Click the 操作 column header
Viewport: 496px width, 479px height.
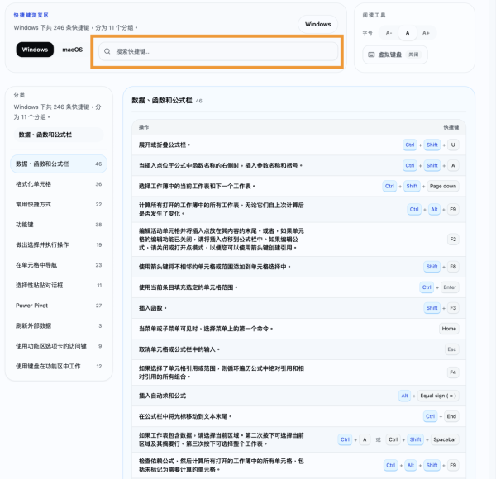pyautogui.click(x=144, y=127)
